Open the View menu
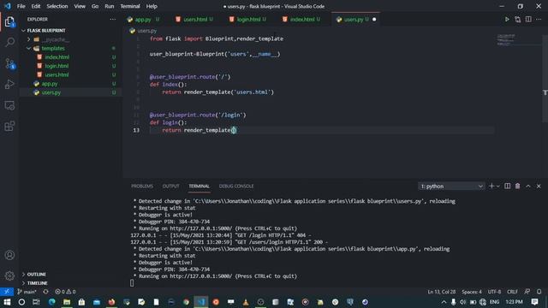The height and width of the screenshot is (308, 548). tap(80, 6)
